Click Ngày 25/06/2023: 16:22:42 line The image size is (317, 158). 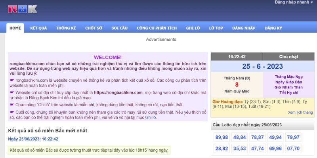[33, 139]
